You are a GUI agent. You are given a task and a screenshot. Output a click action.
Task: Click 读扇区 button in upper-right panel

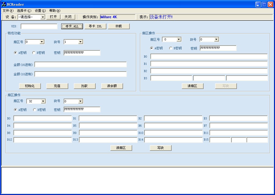[x=193, y=86]
